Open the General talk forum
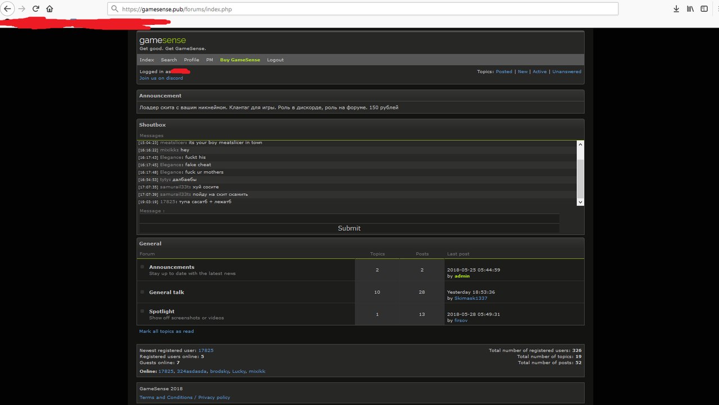719x405 pixels. (166, 293)
